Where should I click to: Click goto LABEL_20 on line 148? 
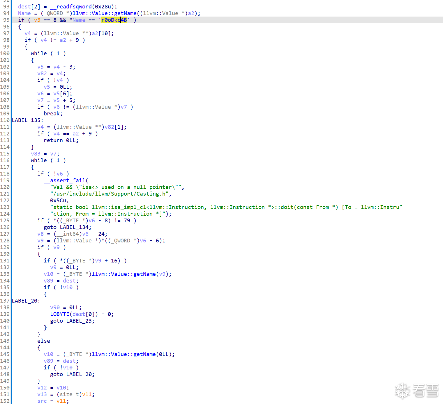point(72,374)
